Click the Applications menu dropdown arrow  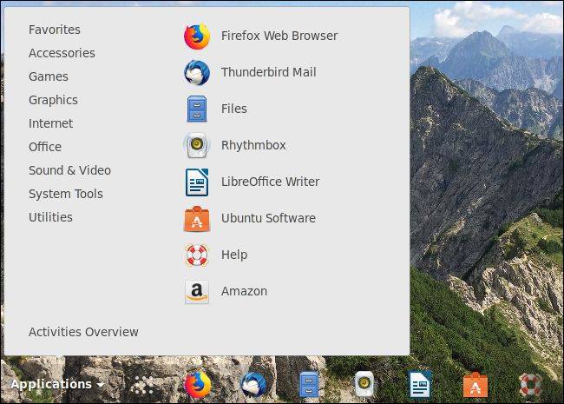[x=101, y=385]
